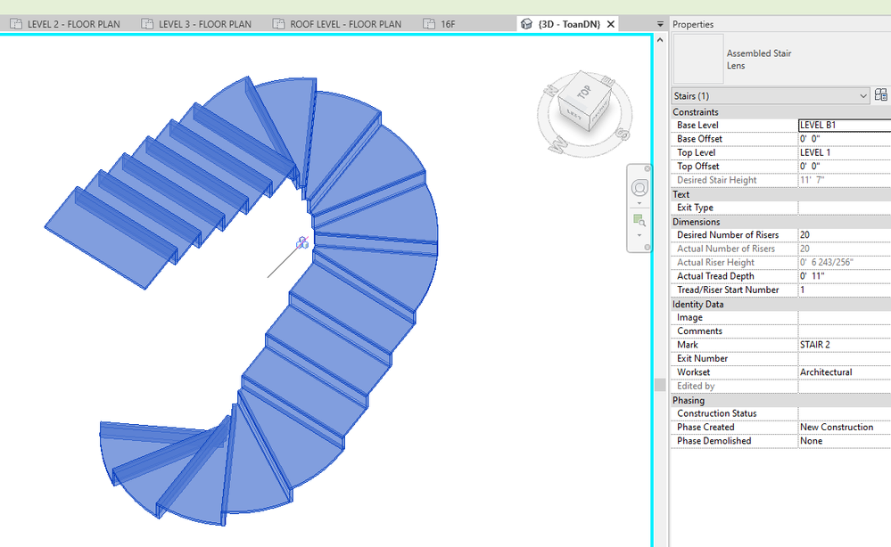This screenshot has width=891, height=547.
Task: Click the Tread/Riser Start Number value 1
Action: (845, 290)
